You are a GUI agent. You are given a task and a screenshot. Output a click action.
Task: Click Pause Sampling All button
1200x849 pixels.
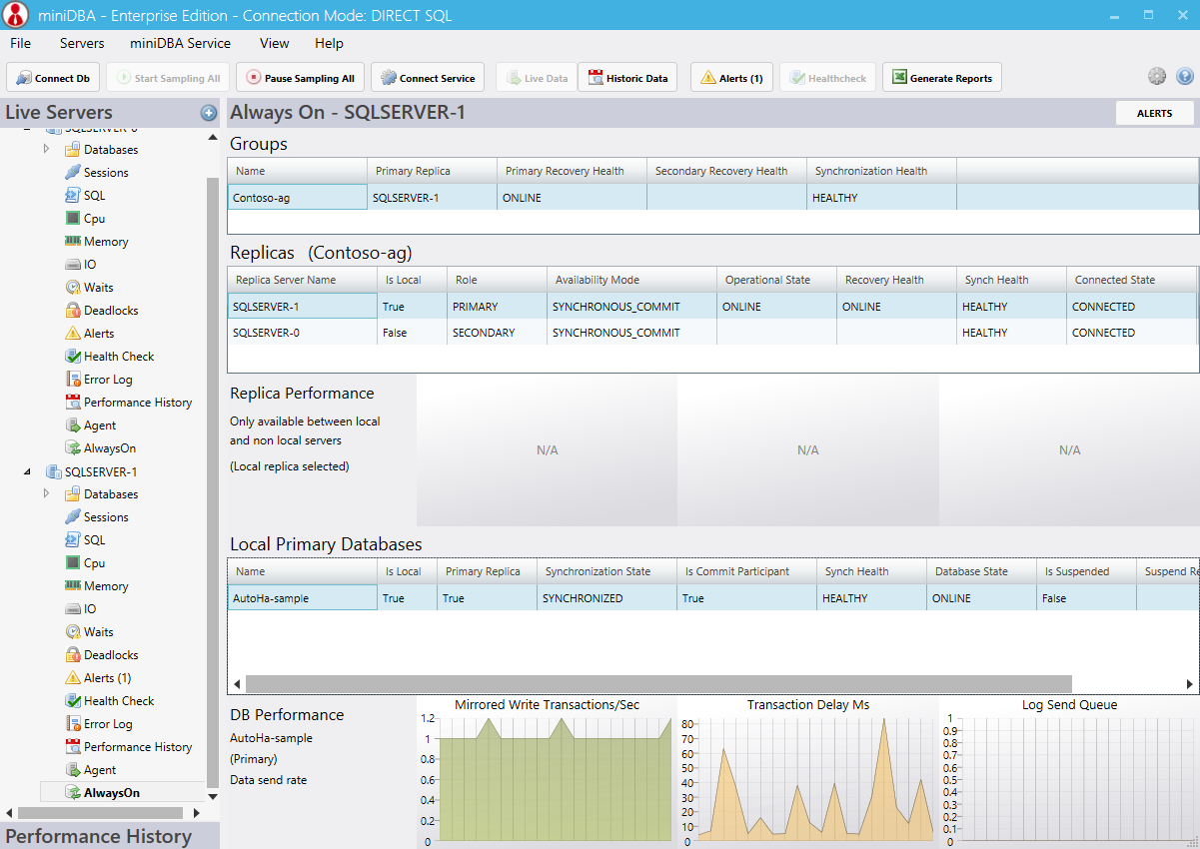(x=299, y=78)
